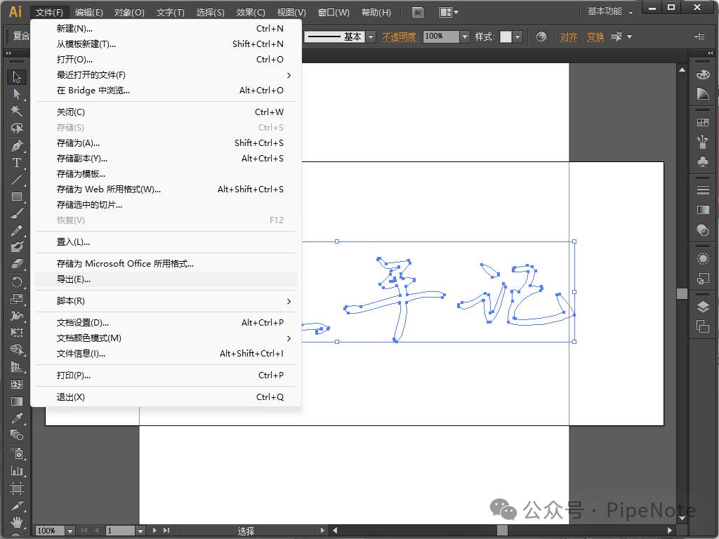The image size is (719, 539).
Task: Click the zoom 100% field at bottom-left
Action: pyautogui.click(x=51, y=531)
